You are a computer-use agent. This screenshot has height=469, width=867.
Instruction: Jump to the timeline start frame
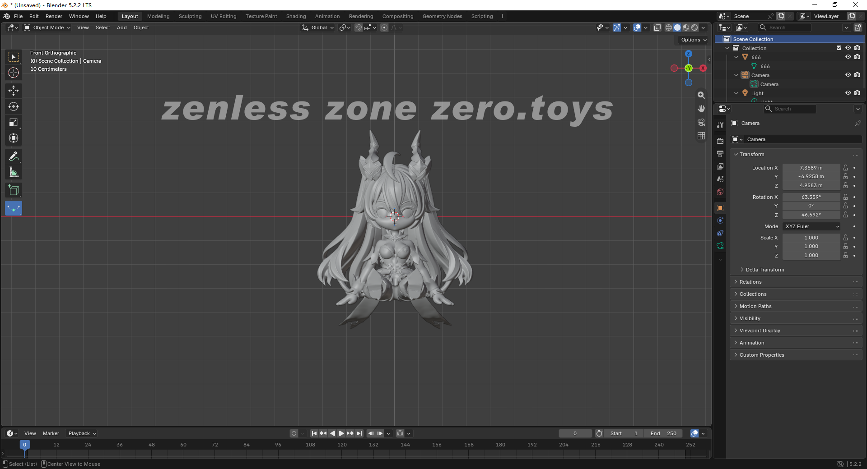[314, 433]
